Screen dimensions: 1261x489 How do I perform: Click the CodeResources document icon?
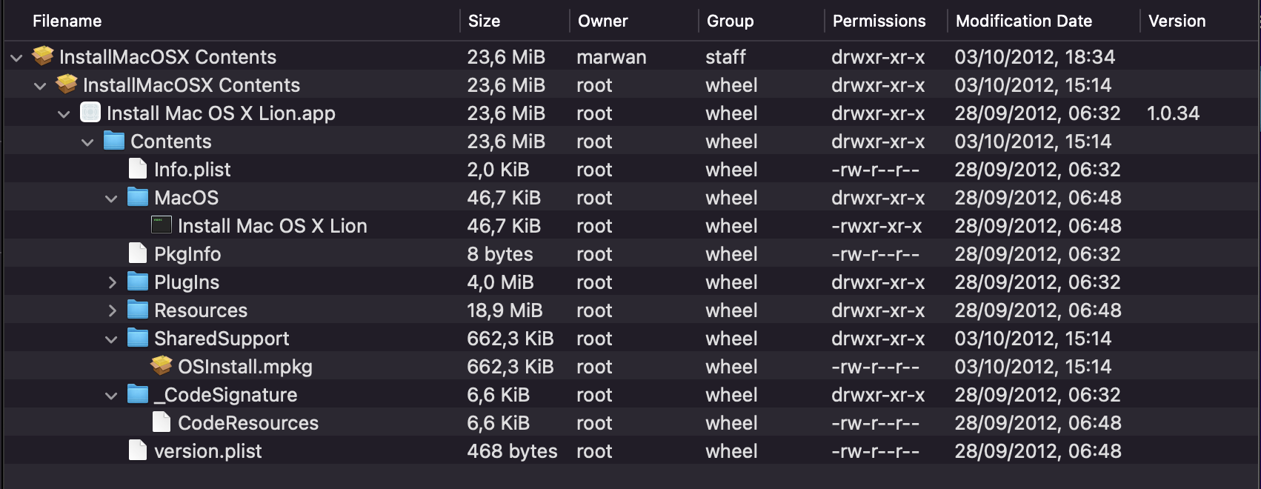point(162,422)
